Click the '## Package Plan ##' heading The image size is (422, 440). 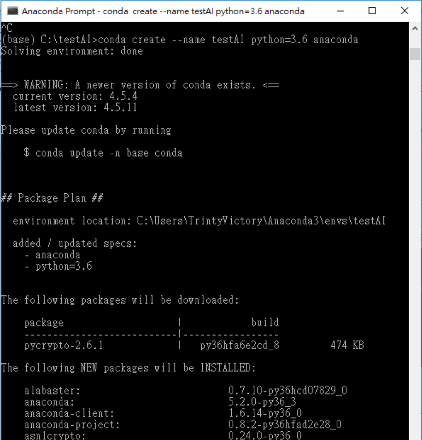[x=52, y=198]
